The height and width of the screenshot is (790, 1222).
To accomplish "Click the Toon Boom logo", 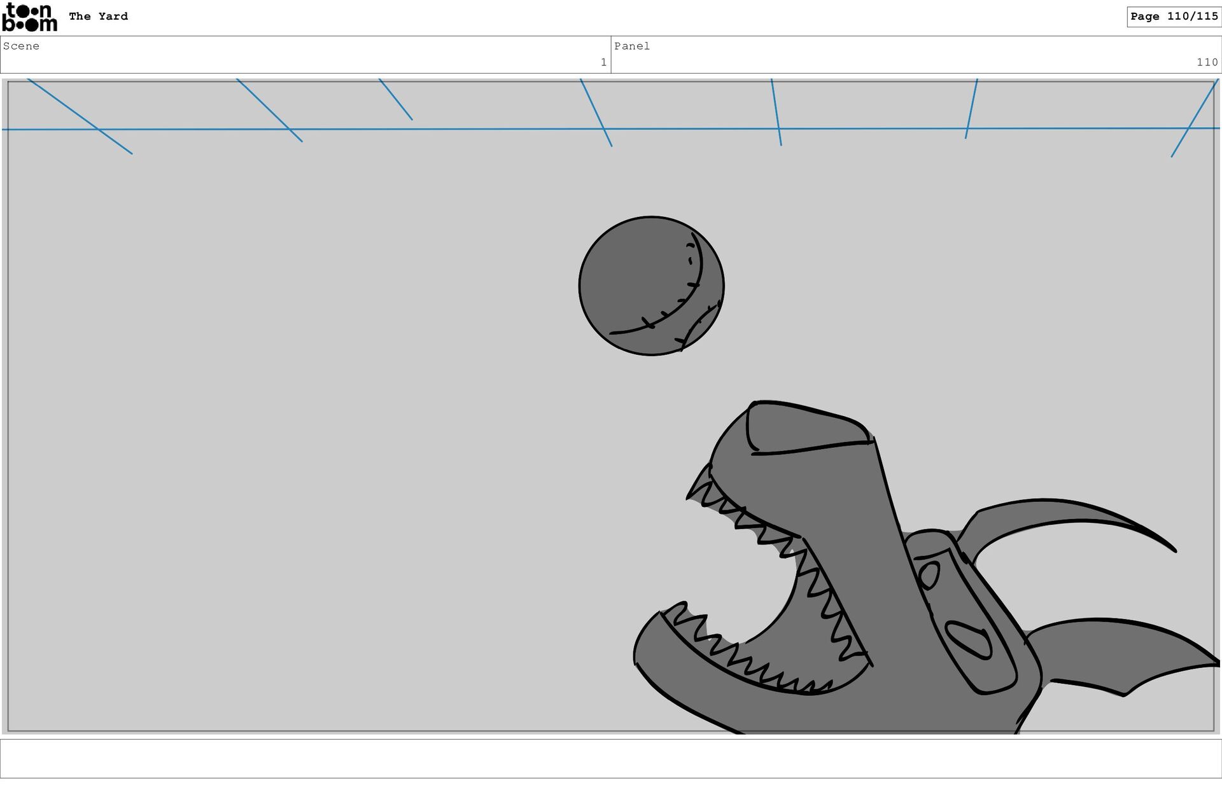I will tap(29, 17).
